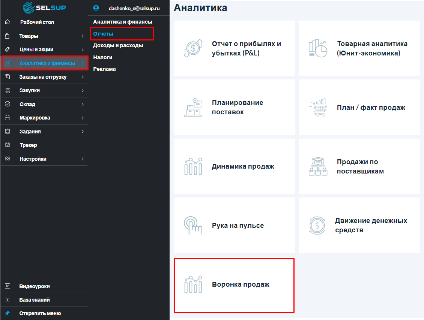Click the pie chart icon of Товарная аналитика
Screen dimensions: 424x320
click(x=318, y=48)
